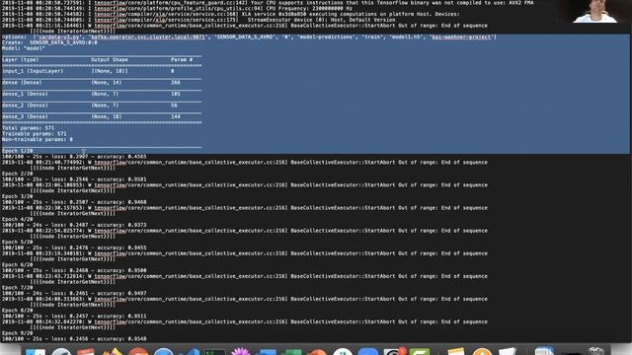The width and height of the screenshot is (632, 355).
Task: Click output shape '(None, 14)' of dense layer
Action: (x=107, y=83)
